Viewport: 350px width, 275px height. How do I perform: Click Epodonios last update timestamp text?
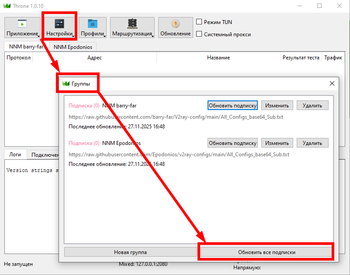117,164
